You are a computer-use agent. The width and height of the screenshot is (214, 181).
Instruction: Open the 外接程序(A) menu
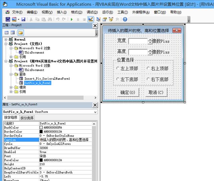(x=141, y=12)
